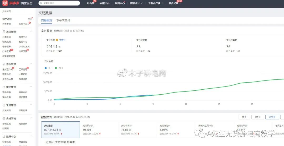Open 营销工具 in the sidebar

pos(7,124)
